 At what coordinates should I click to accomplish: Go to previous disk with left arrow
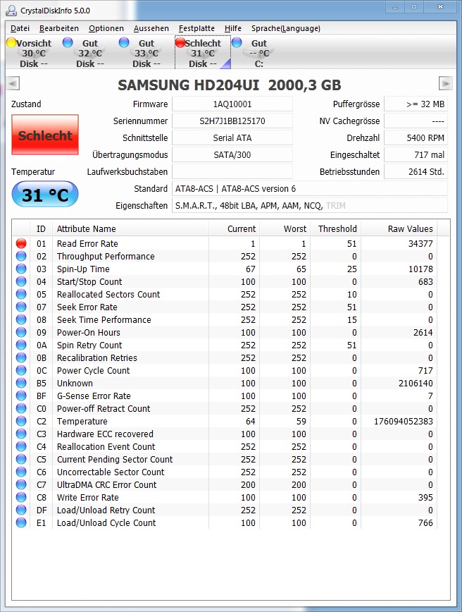coord(13,83)
